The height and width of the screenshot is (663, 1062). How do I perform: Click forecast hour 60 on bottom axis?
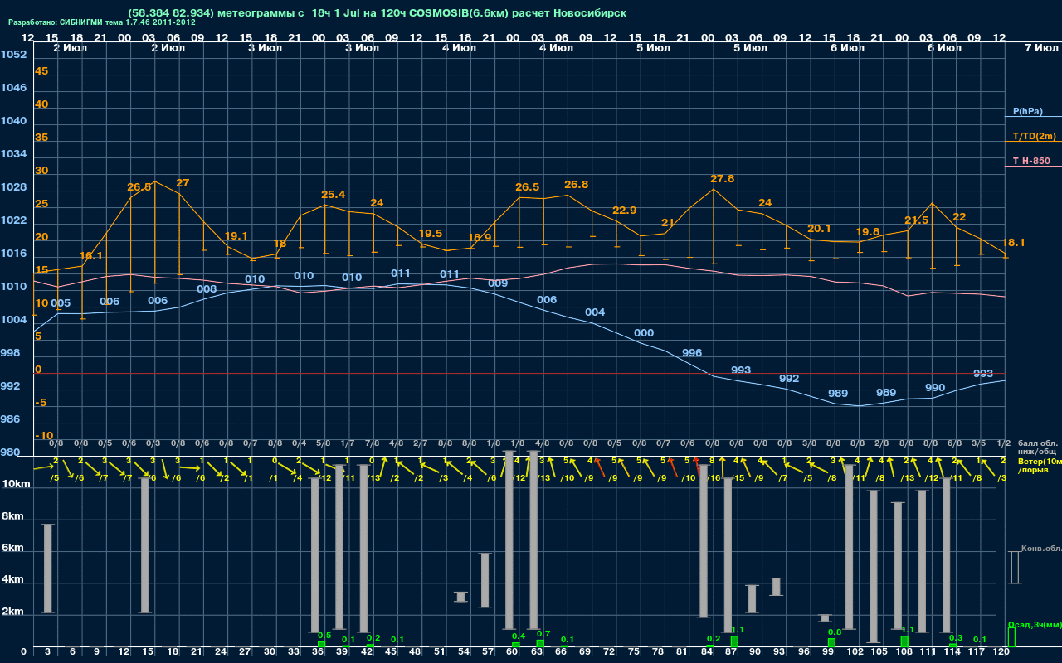(512, 652)
